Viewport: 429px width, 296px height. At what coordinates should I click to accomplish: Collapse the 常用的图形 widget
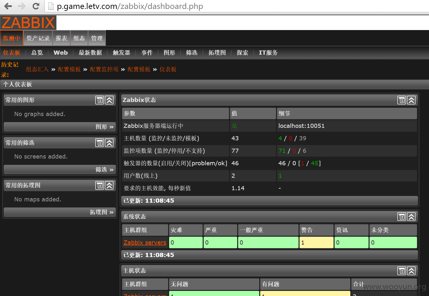(x=109, y=100)
